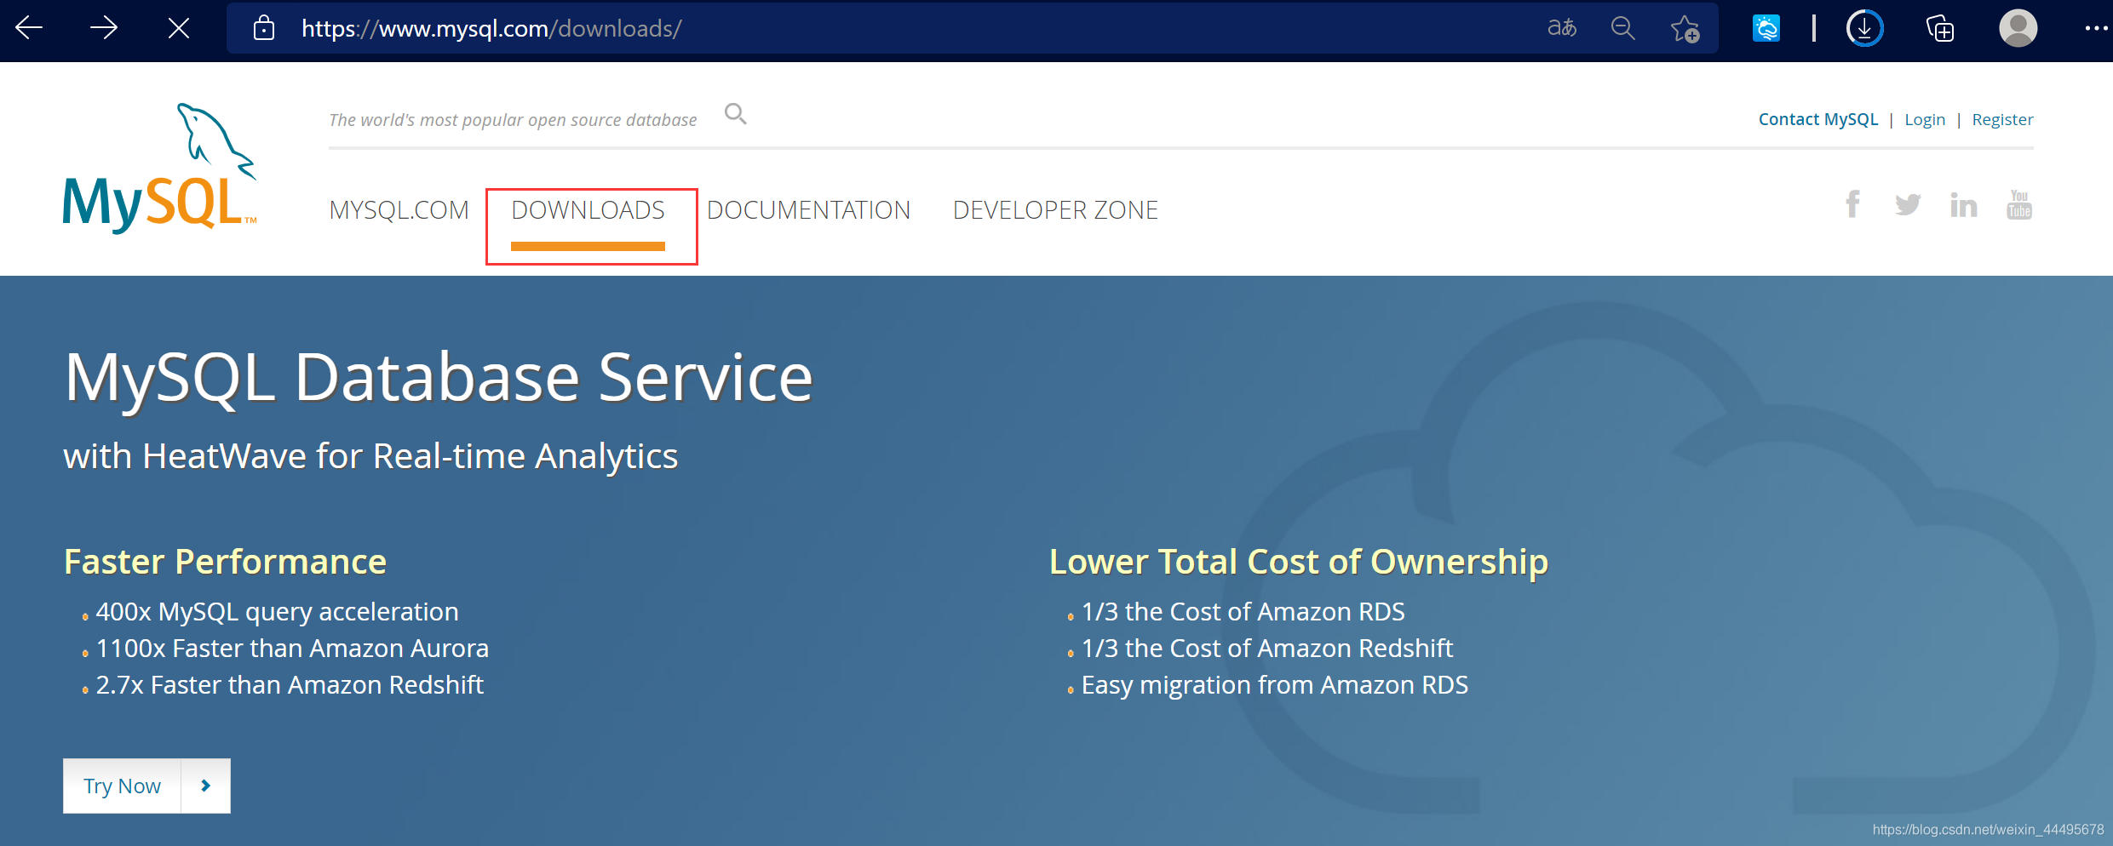Add this page to favorites
This screenshot has width=2113, height=846.
coord(1685,28)
